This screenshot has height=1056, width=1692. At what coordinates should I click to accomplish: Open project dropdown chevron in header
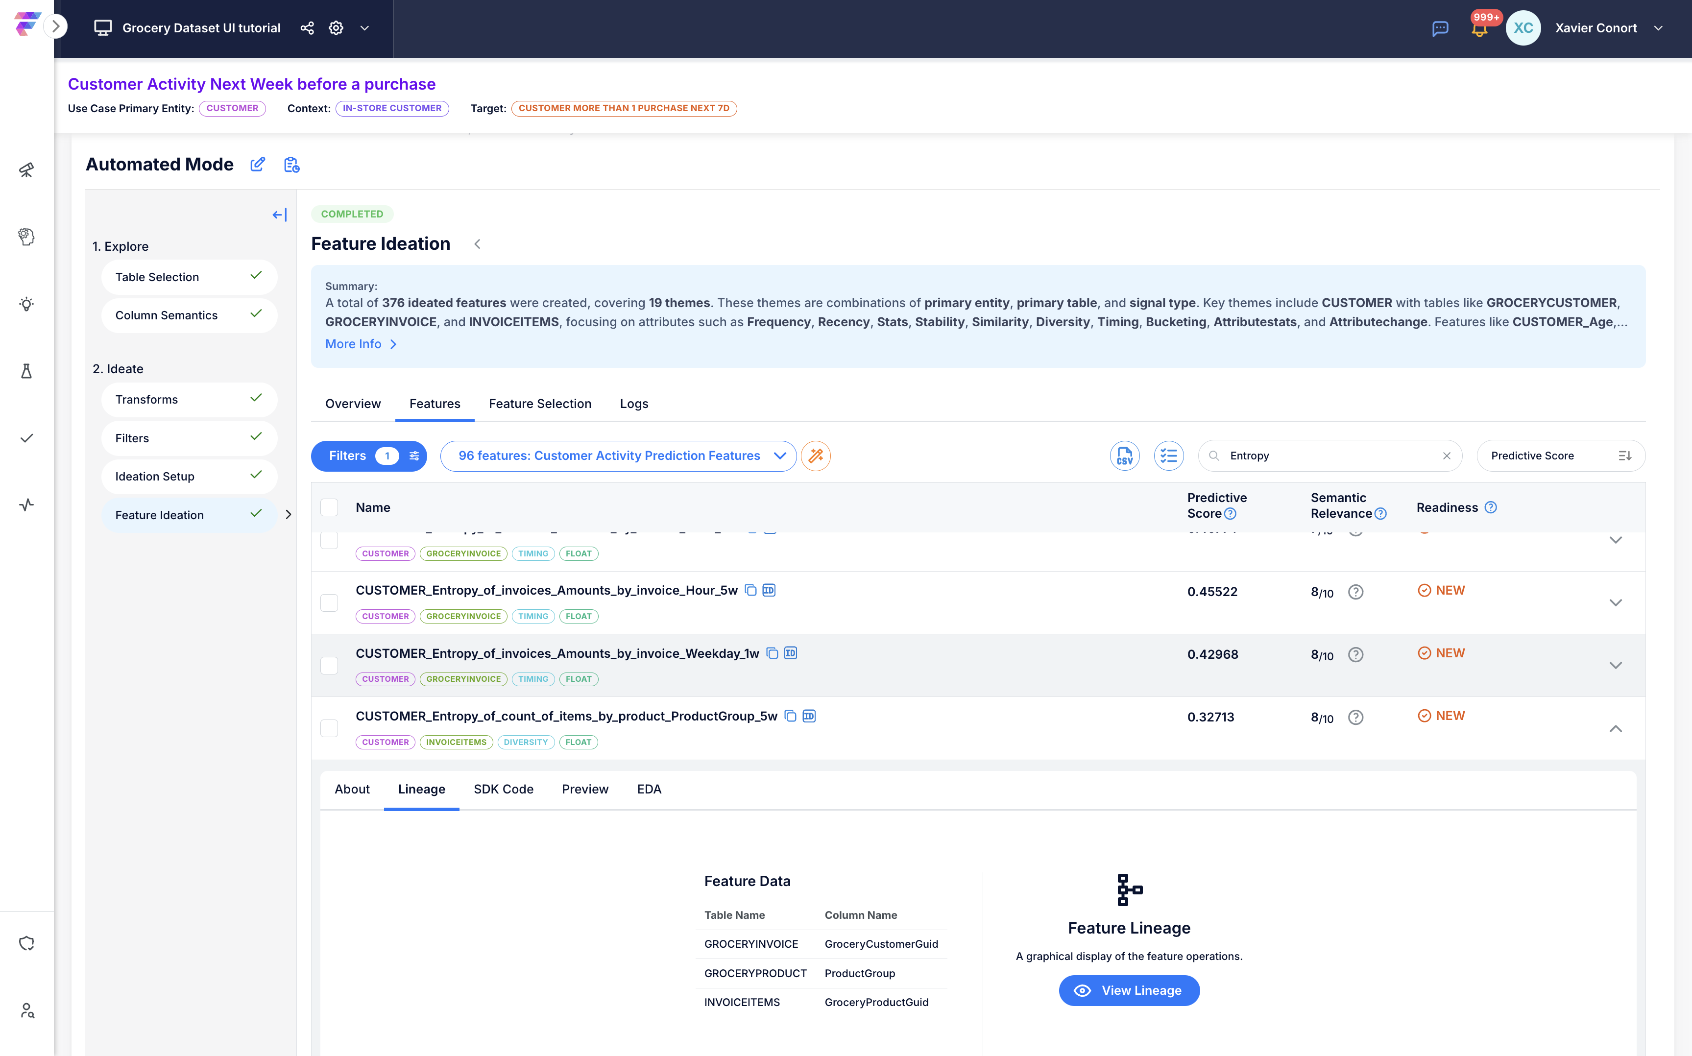pos(364,28)
